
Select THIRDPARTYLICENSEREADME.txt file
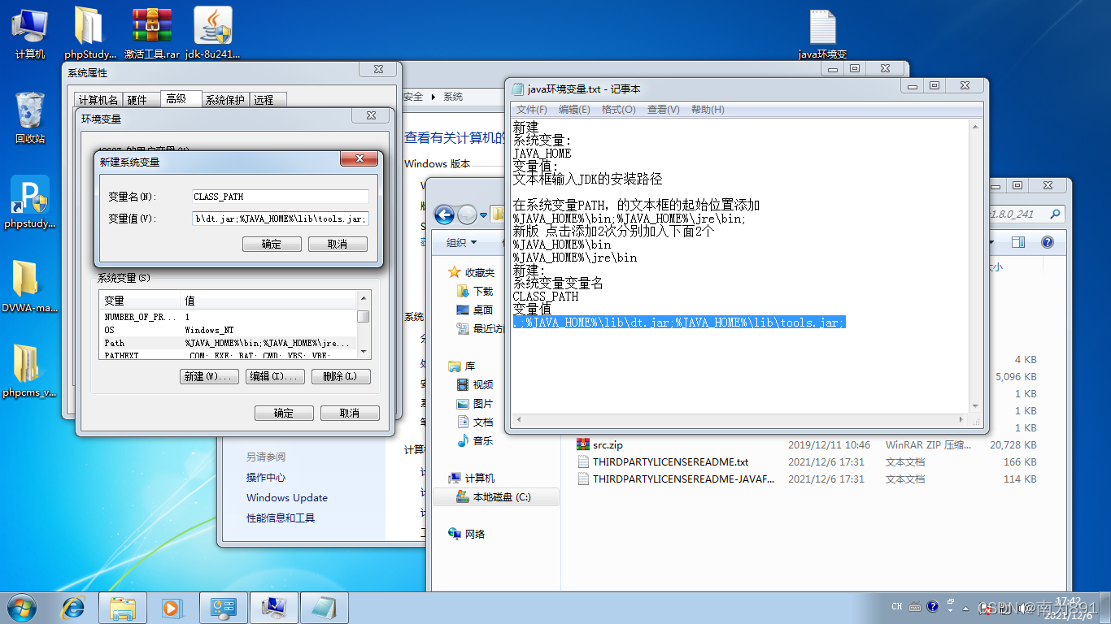(x=670, y=461)
